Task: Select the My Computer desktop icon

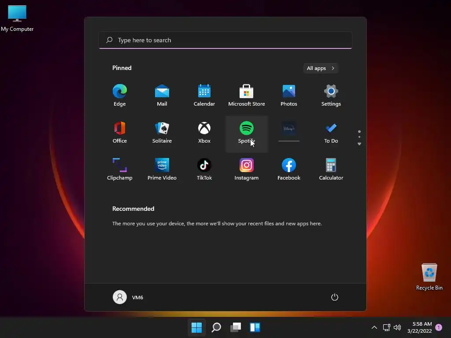Action: pyautogui.click(x=17, y=18)
